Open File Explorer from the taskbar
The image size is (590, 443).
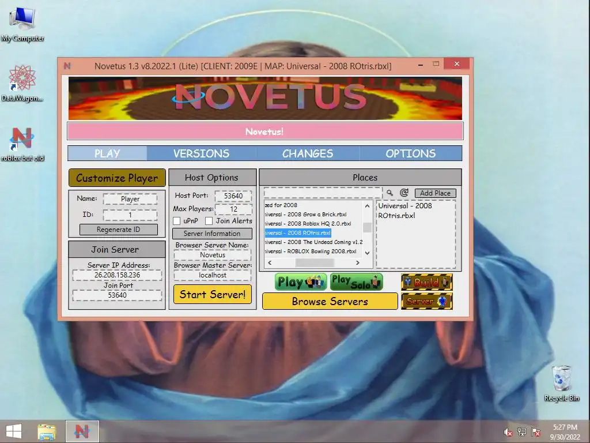47,431
